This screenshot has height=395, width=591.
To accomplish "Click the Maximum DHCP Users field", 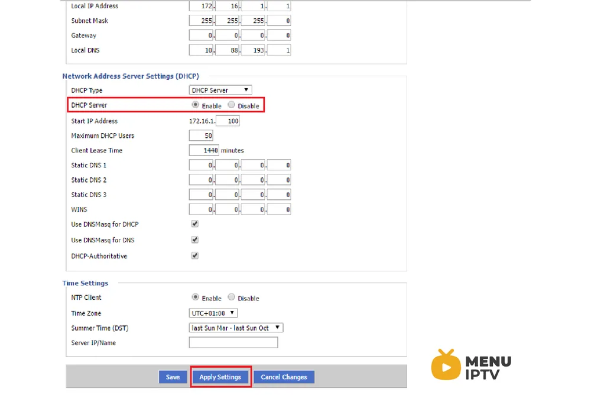I will (202, 136).
